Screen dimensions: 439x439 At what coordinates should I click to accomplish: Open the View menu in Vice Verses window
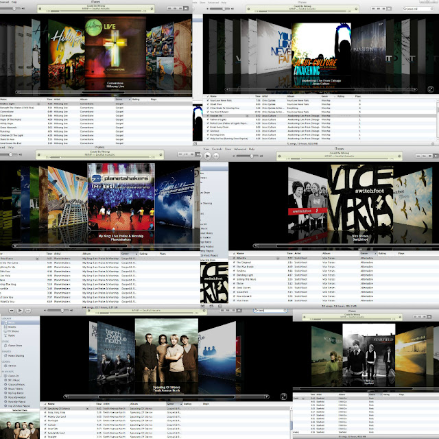206,149
